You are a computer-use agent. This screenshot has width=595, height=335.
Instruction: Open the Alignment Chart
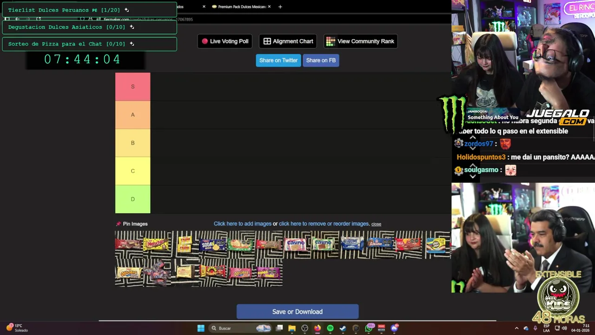coord(288,41)
